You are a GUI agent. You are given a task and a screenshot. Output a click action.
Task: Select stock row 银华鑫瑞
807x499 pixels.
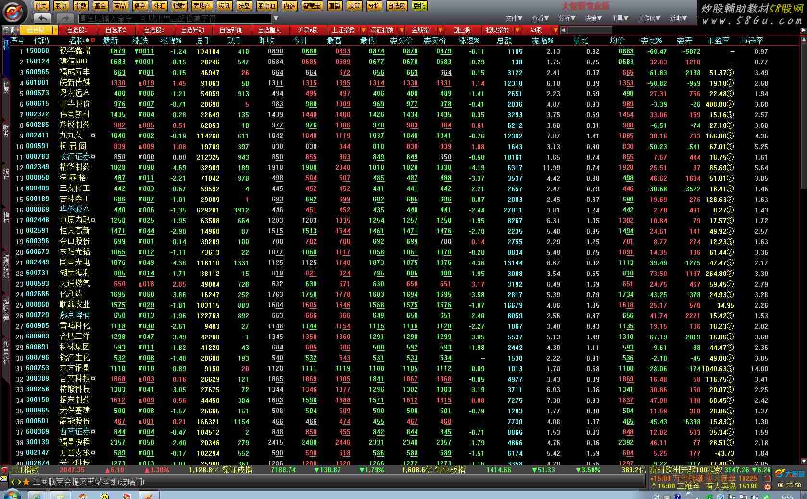point(404,51)
